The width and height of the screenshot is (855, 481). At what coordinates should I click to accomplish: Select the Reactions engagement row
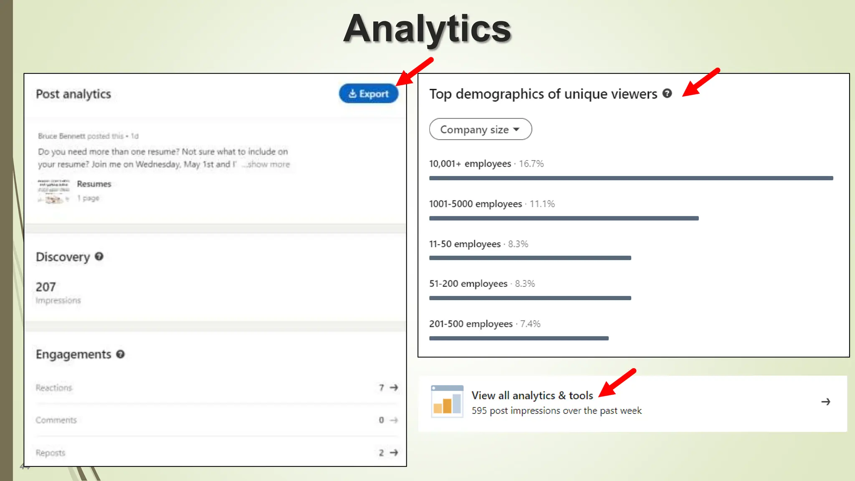217,388
